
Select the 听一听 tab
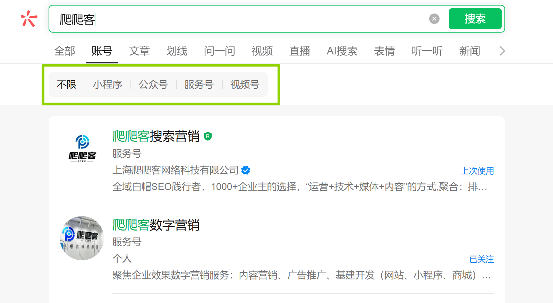427,51
